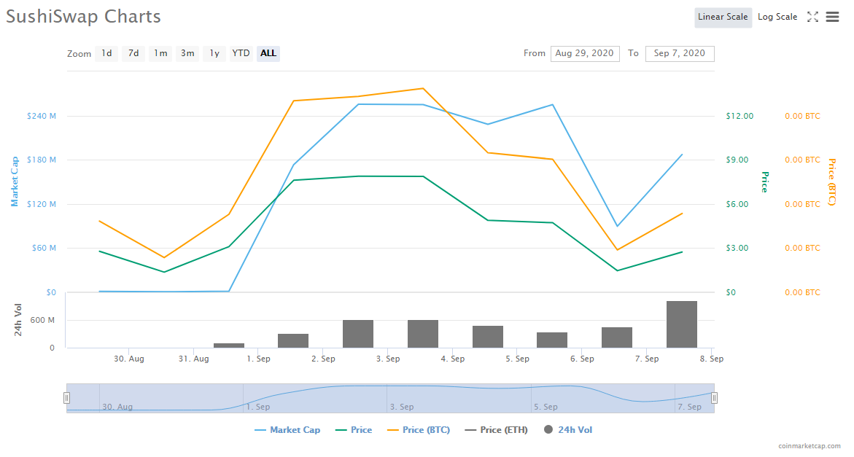Click the 30. Aug x-axis label

click(x=129, y=359)
